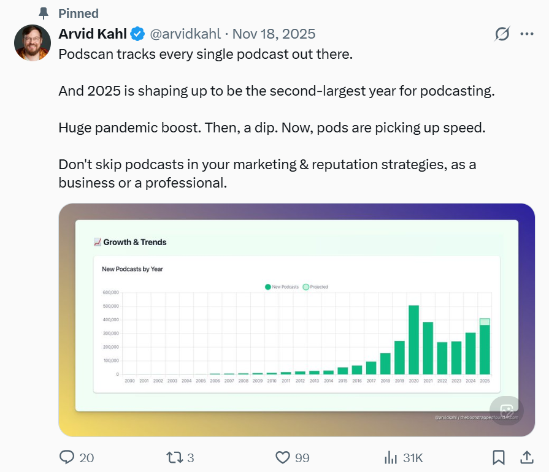
Task: Click the Grok icon on the post
Action: [502, 34]
